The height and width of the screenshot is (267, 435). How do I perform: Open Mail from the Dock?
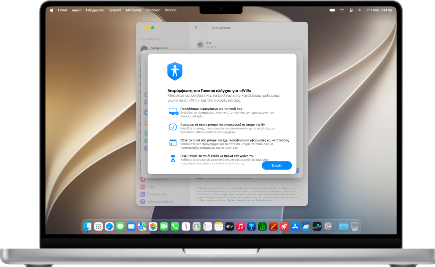pyautogui.click(x=131, y=226)
